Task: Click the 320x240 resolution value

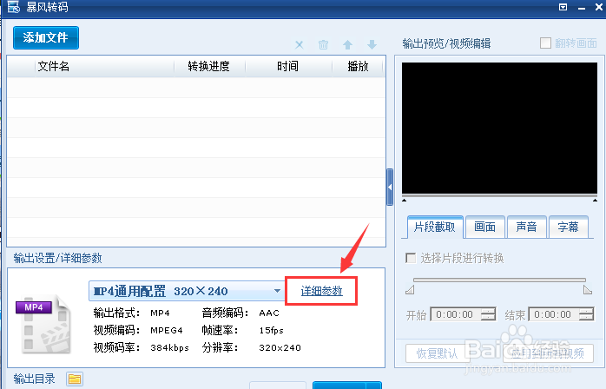Action: pyautogui.click(x=280, y=347)
